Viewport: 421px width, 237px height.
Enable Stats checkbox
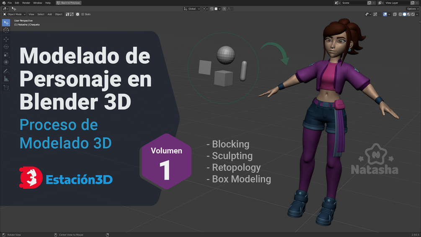pos(83,14)
